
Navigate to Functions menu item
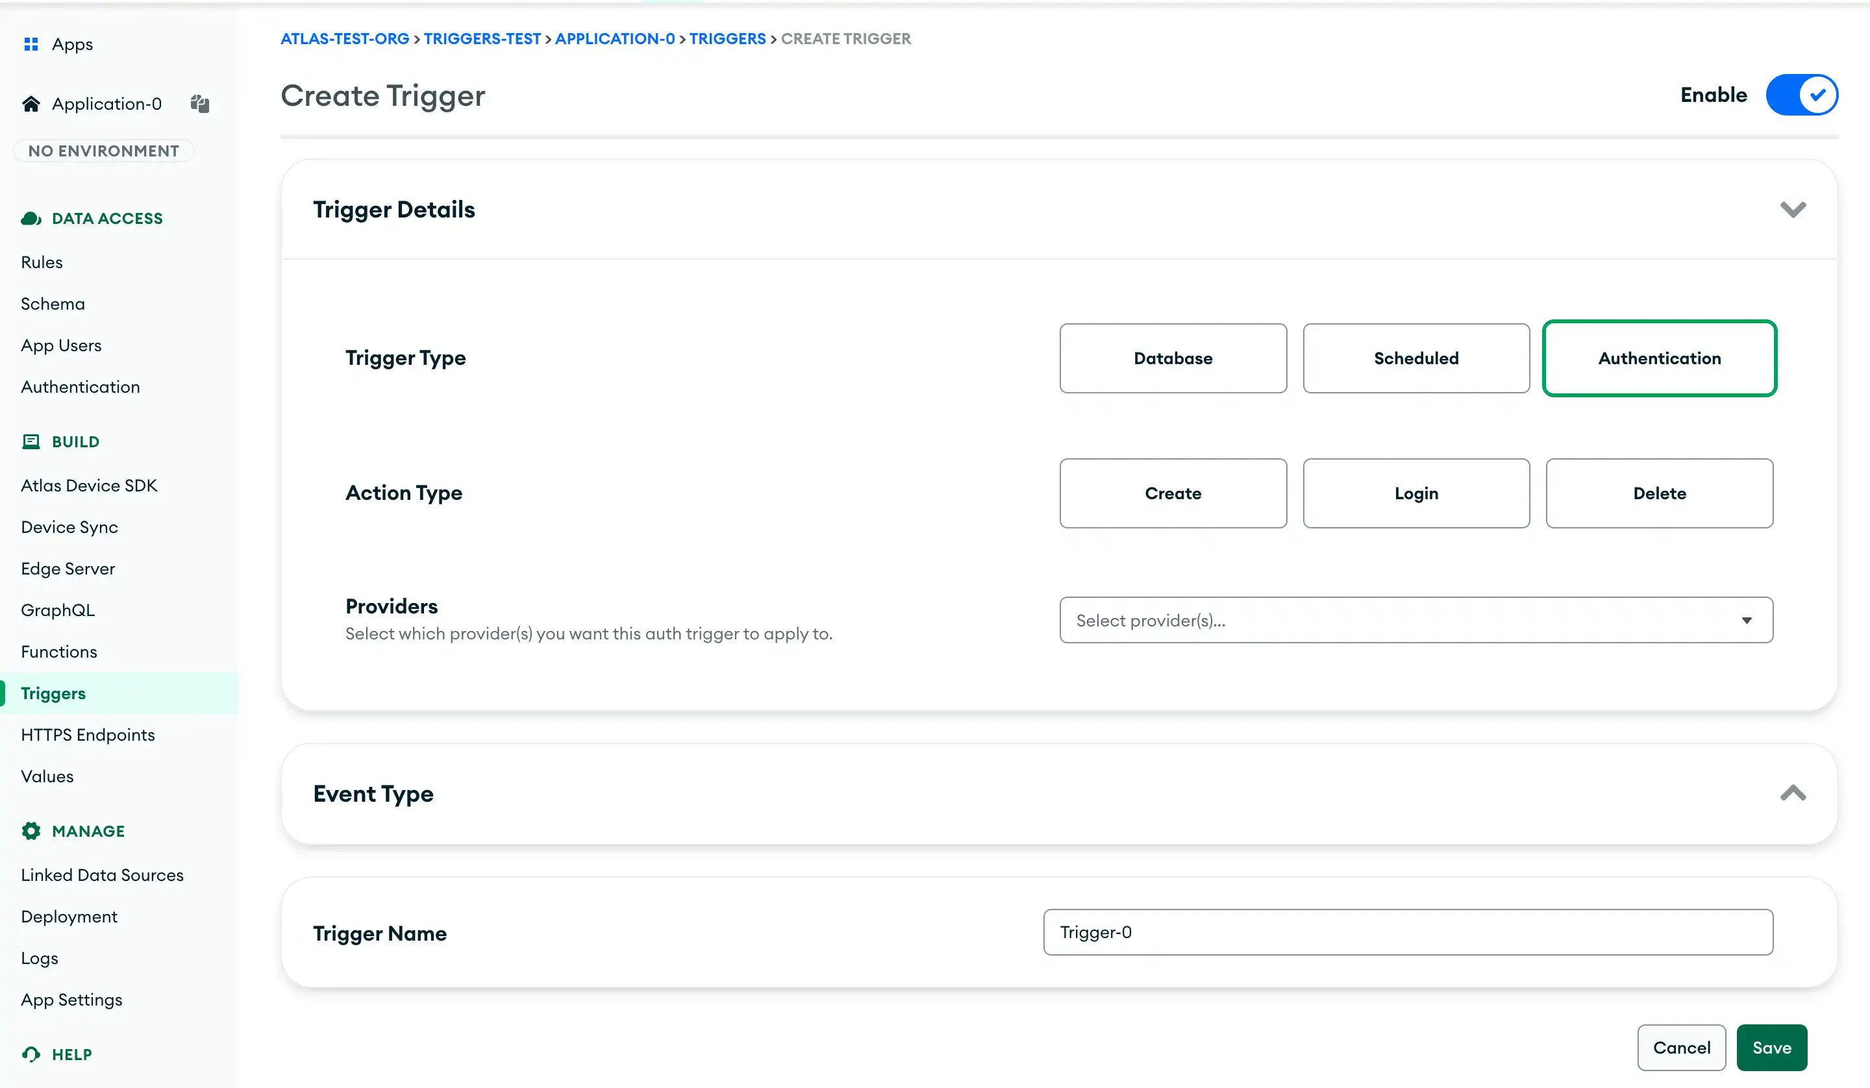point(58,652)
